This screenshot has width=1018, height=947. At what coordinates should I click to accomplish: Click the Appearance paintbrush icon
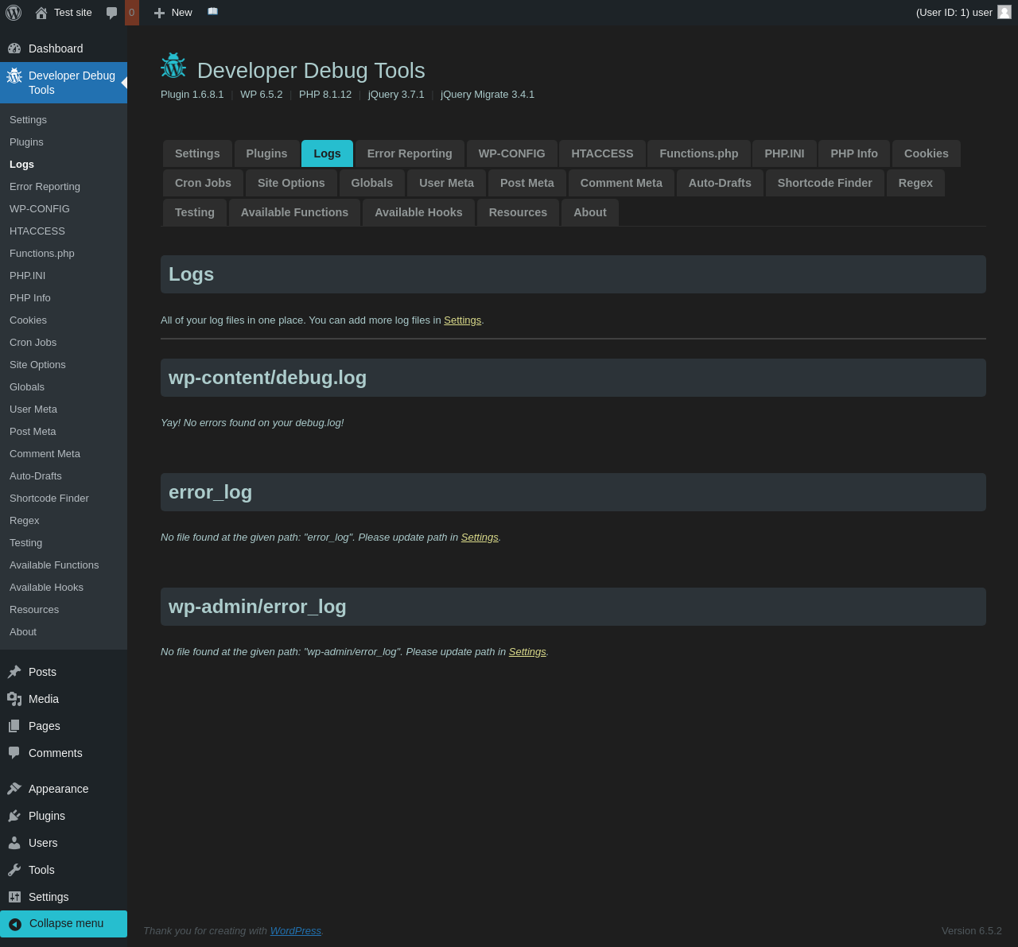[x=14, y=789]
